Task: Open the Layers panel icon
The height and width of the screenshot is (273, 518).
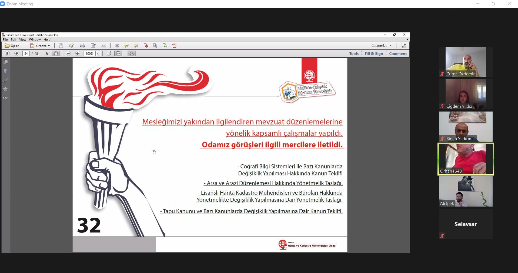Action: [x=5, y=89]
